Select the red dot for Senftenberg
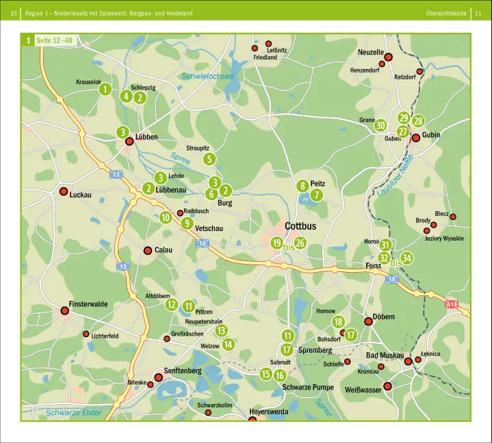 tap(159, 377)
